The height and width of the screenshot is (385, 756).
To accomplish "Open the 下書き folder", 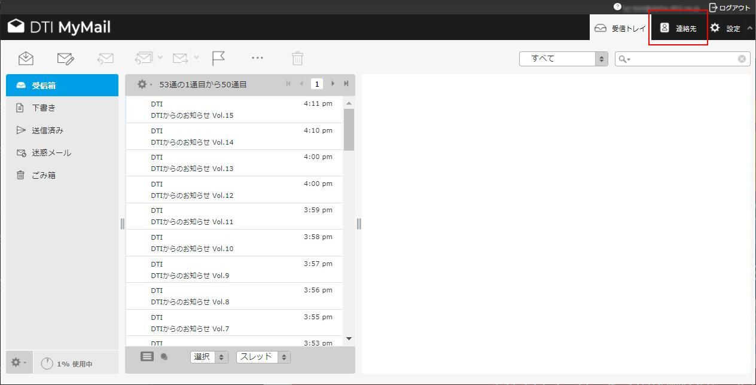I will point(62,108).
